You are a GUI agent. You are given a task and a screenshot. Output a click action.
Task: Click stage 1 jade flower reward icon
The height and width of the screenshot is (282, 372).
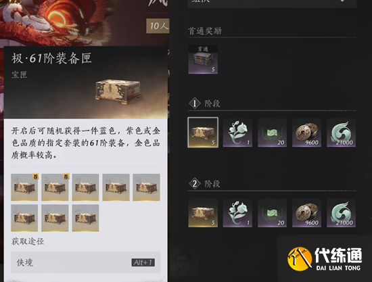pos(237,133)
